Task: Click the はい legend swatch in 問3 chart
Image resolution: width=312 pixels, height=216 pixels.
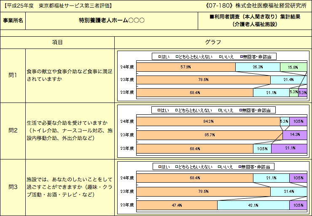Action: (159, 167)
